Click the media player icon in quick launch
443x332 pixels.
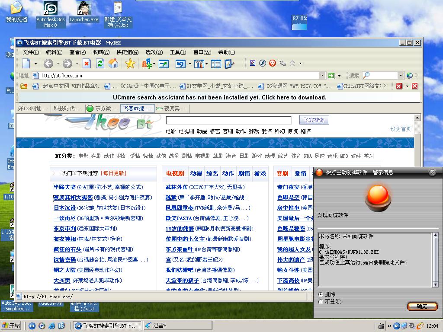pos(42,326)
